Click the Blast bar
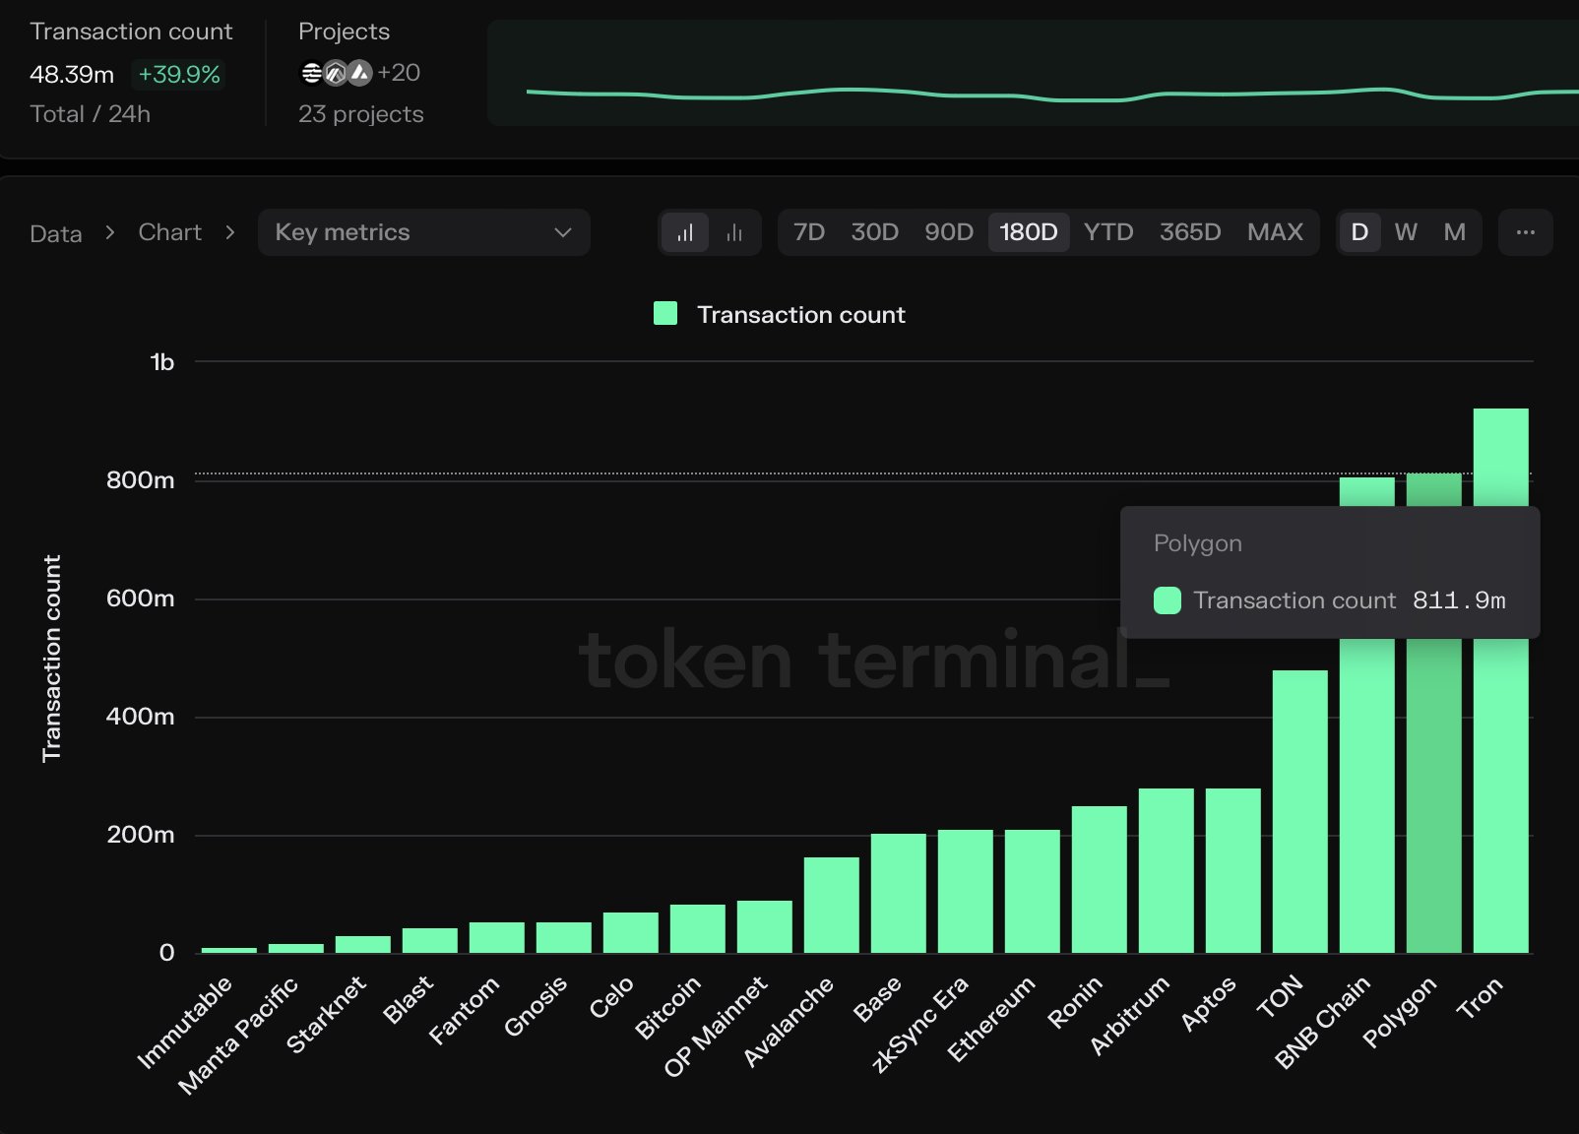Screen dimensions: 1579x1134 point(430,940)
